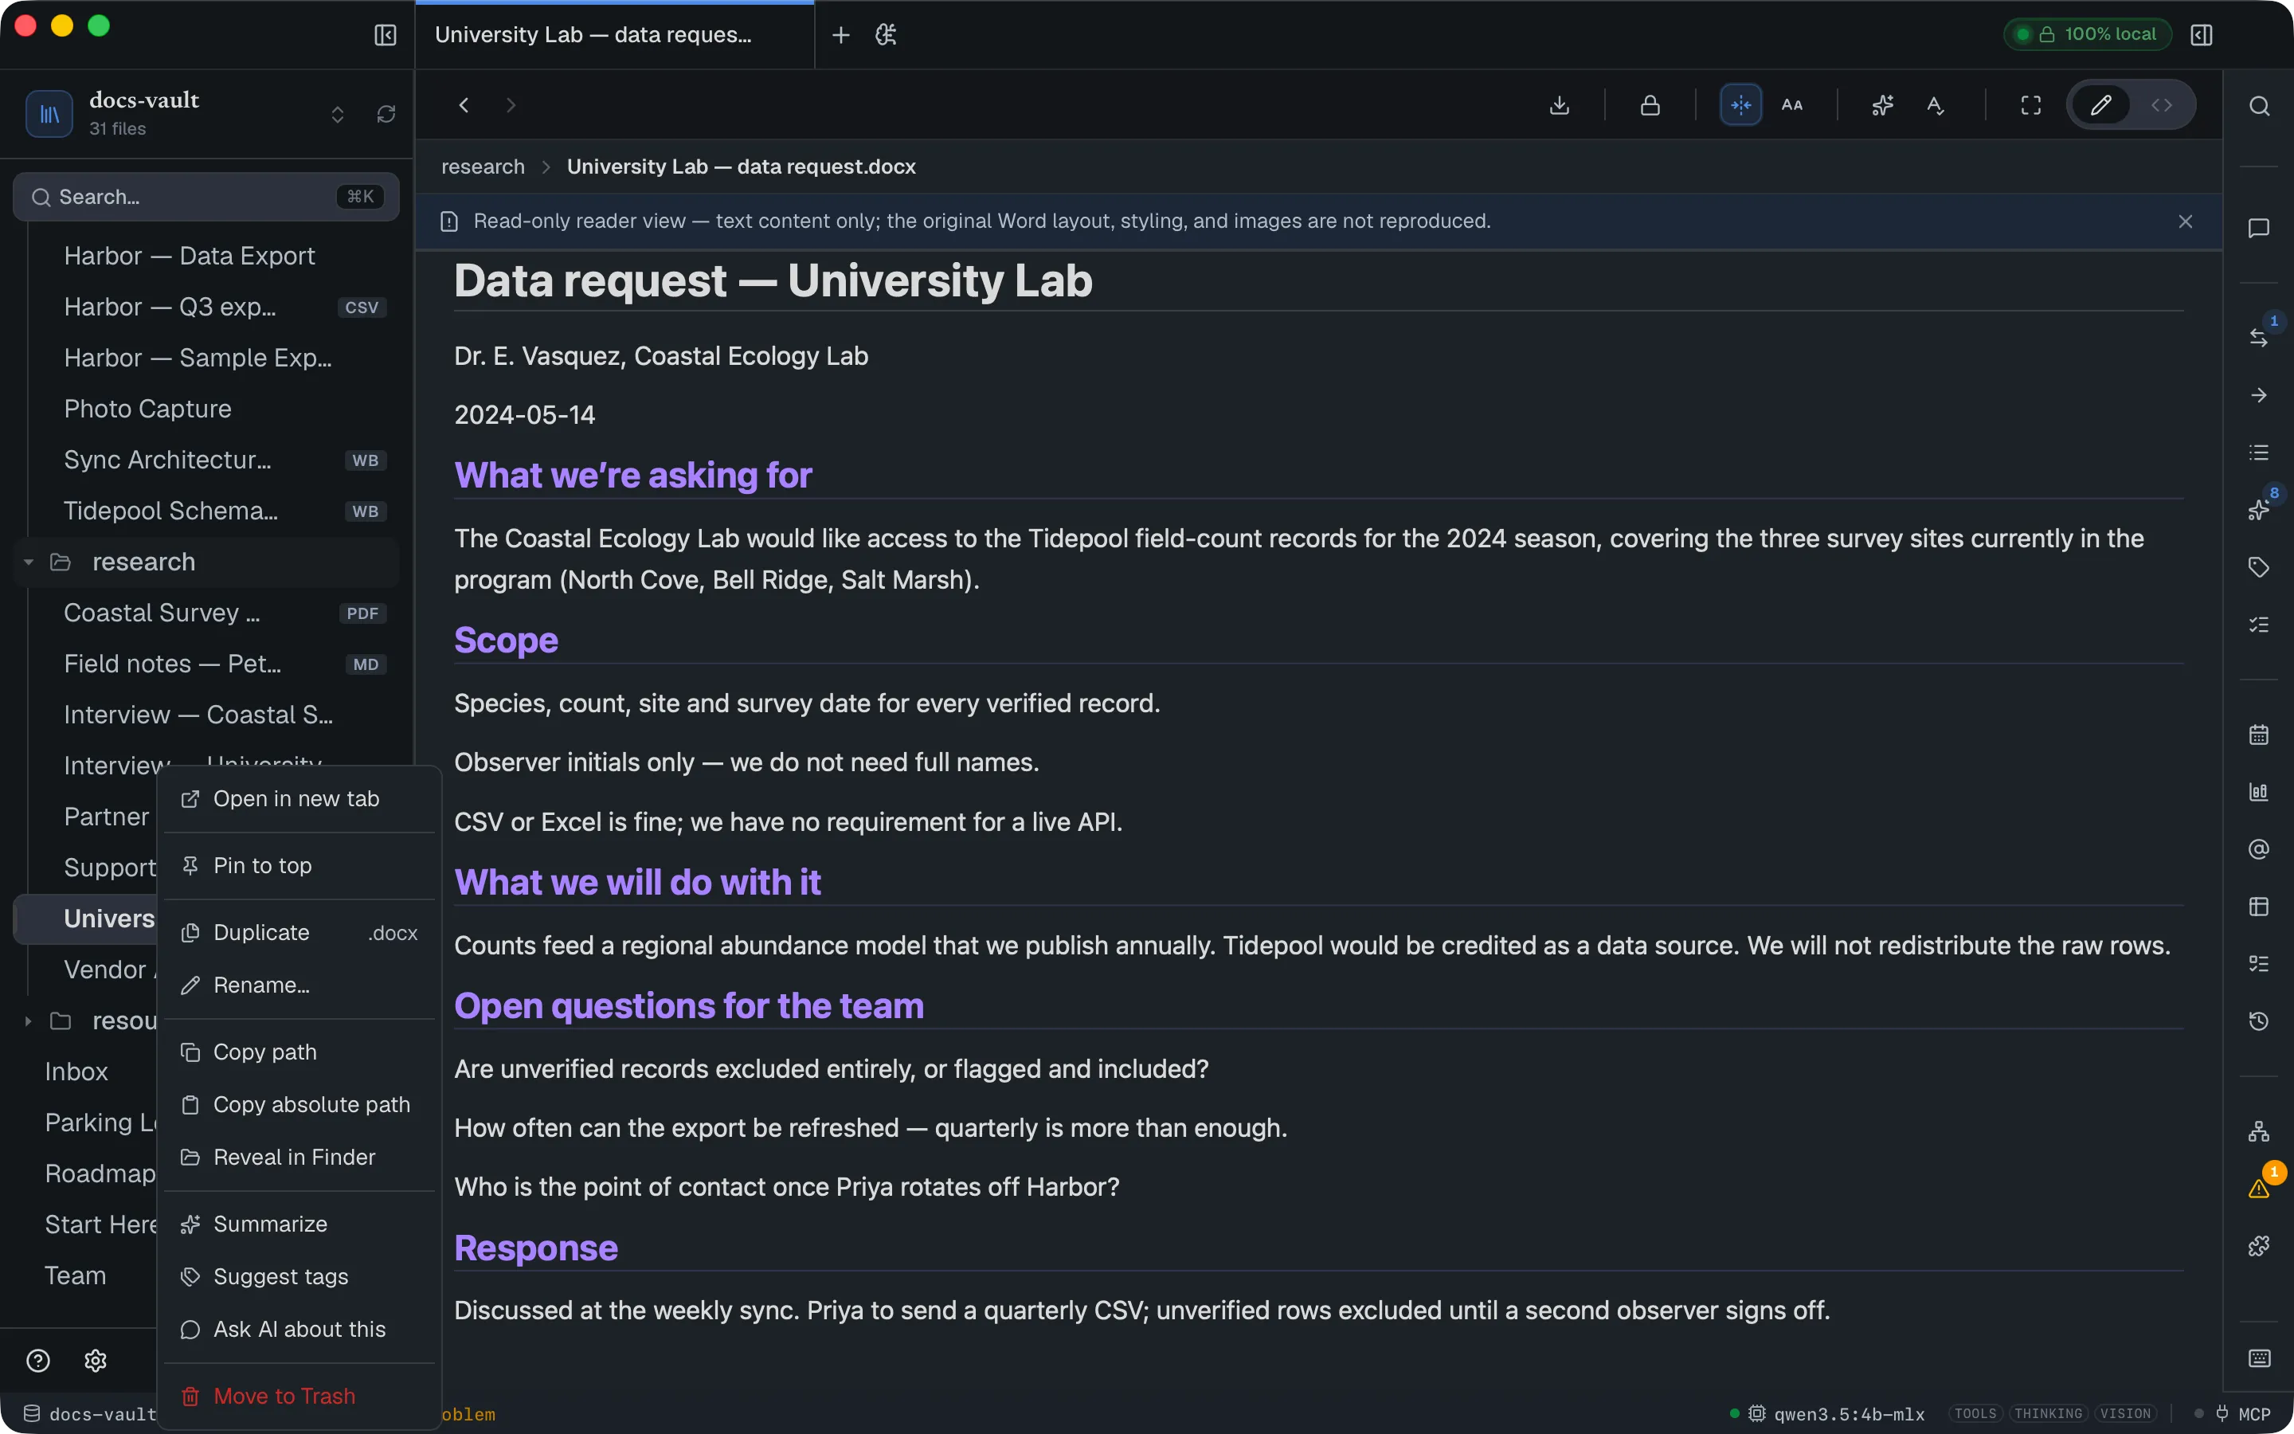Open the calendar icon in the right sidebar

[2259, 734]
